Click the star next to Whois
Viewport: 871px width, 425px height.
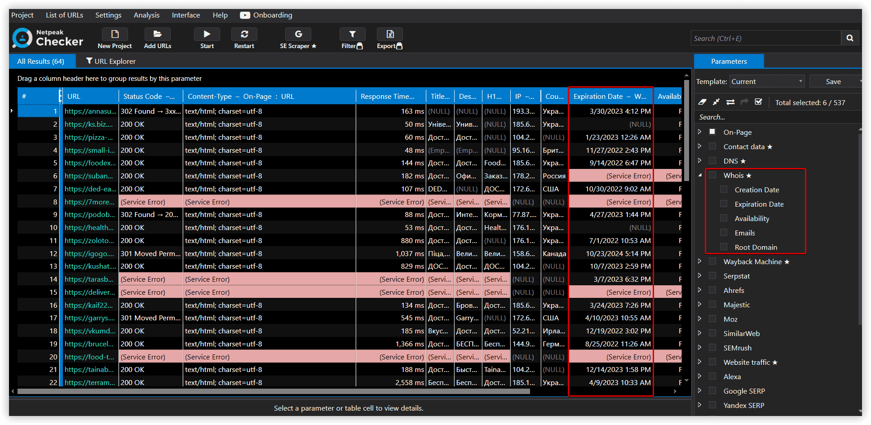click(x=749, y=176)
